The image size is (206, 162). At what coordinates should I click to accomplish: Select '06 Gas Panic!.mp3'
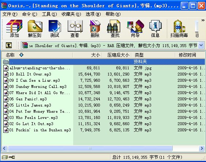[104, 99]
